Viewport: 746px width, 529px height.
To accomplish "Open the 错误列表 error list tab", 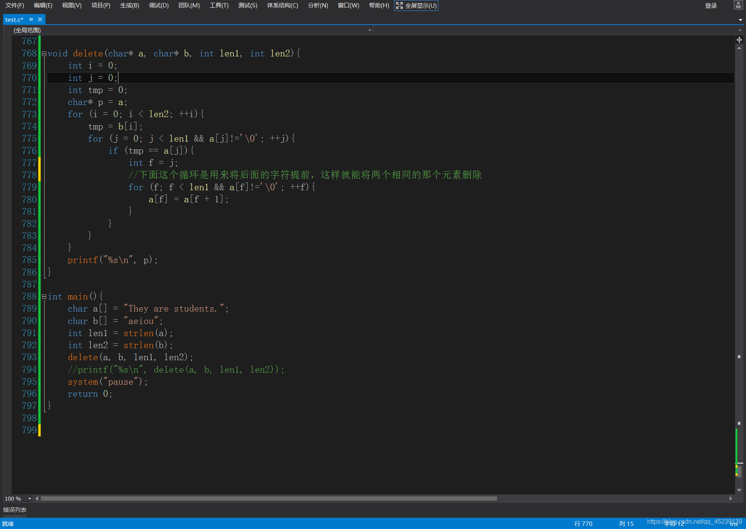I will click(x=15, y=510).
